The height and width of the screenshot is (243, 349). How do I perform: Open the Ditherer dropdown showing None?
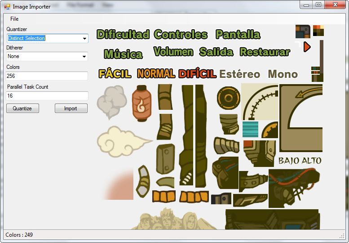47,56
